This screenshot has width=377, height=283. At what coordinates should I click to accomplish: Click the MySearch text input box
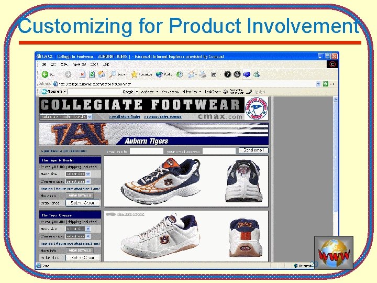pyautogui.click(x=94, y=92)
